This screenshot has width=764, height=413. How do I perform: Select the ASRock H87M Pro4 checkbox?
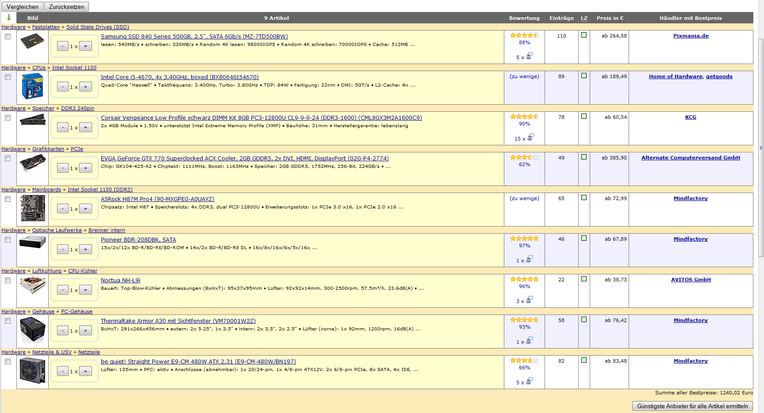8,199
